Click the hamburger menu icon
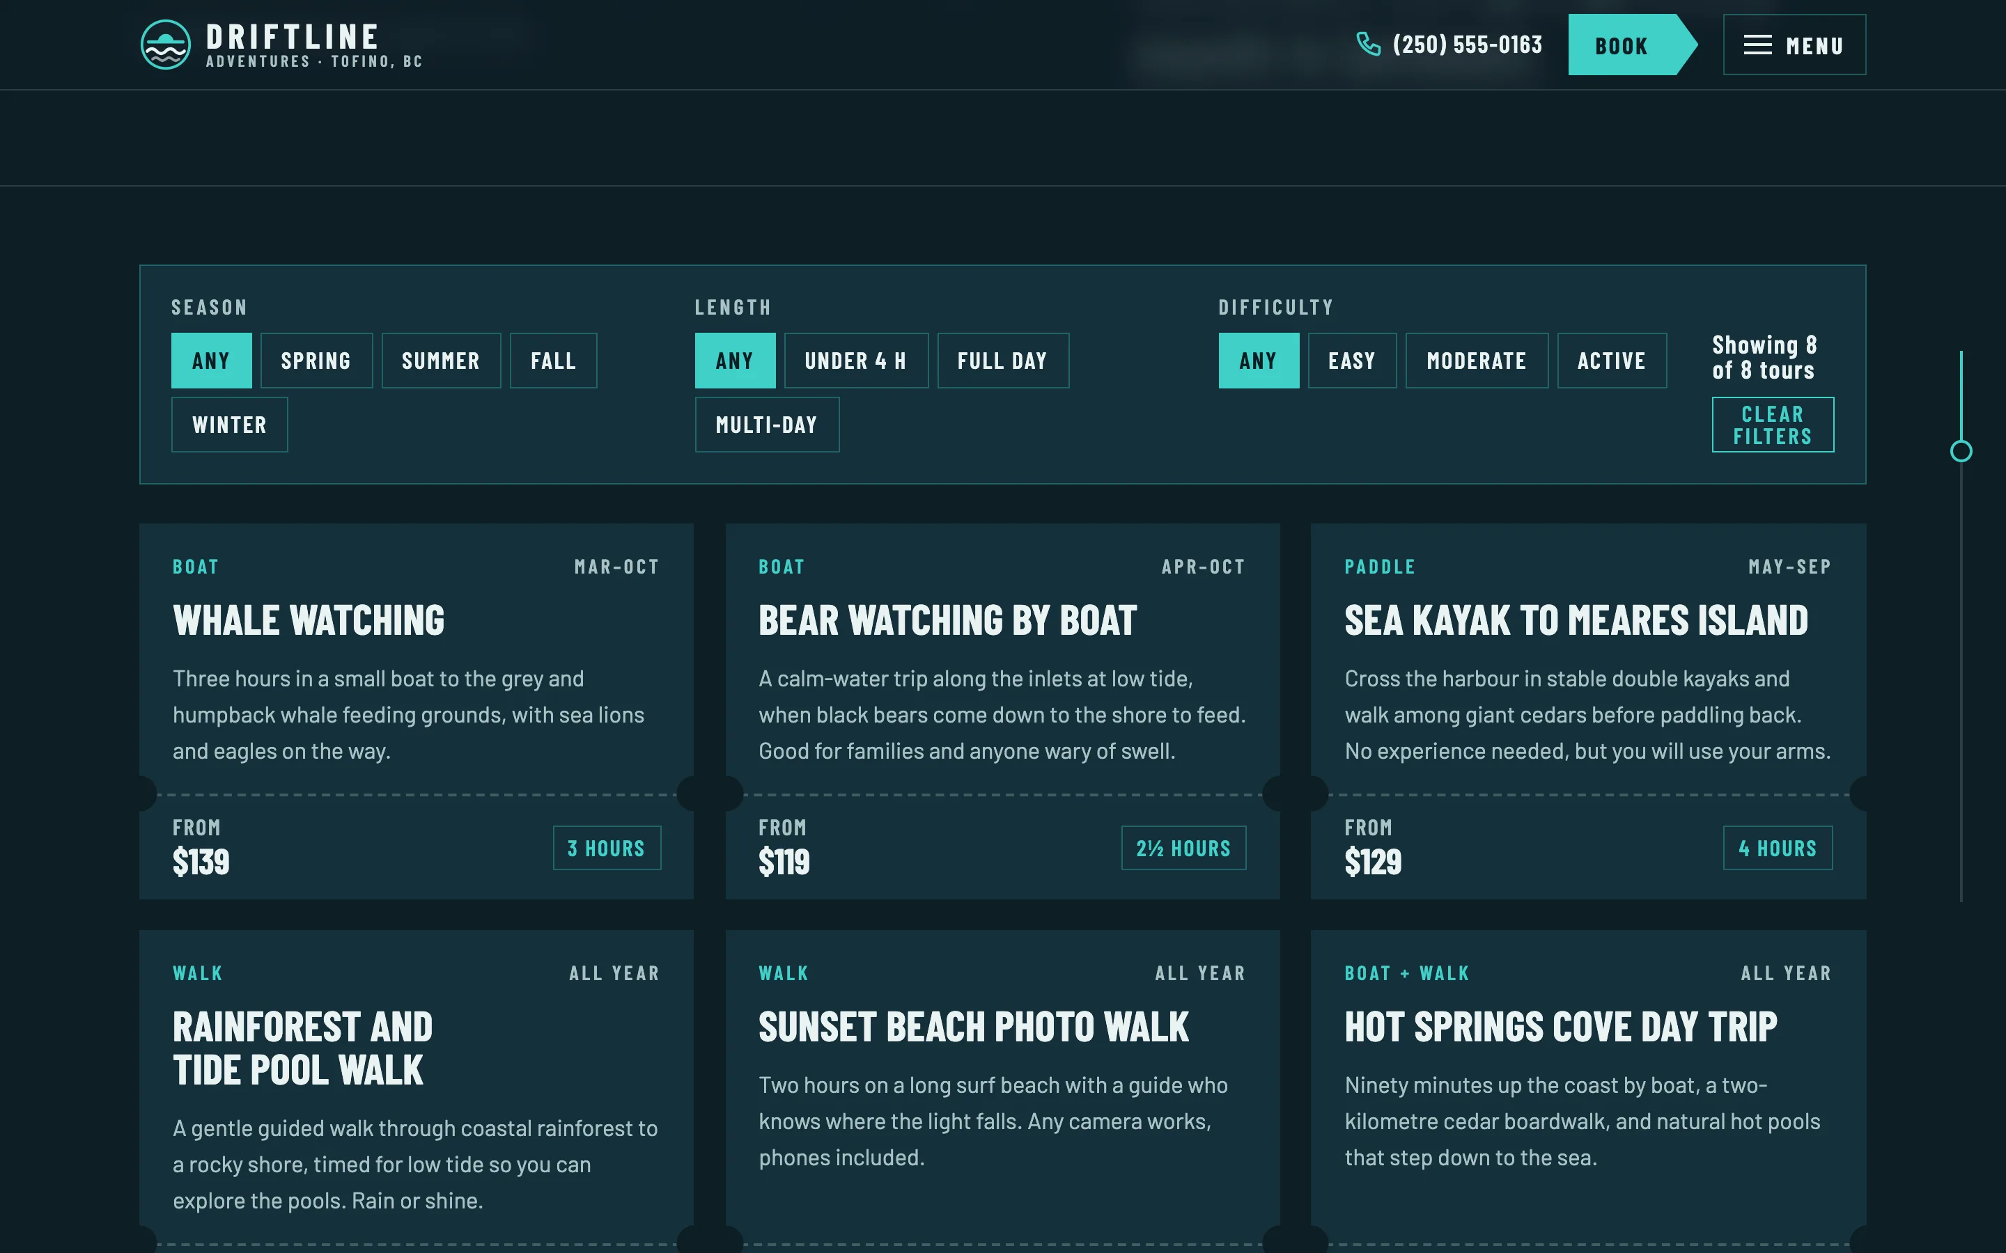Viewport: 2006px width, 1253px height. coord(1757,45)
